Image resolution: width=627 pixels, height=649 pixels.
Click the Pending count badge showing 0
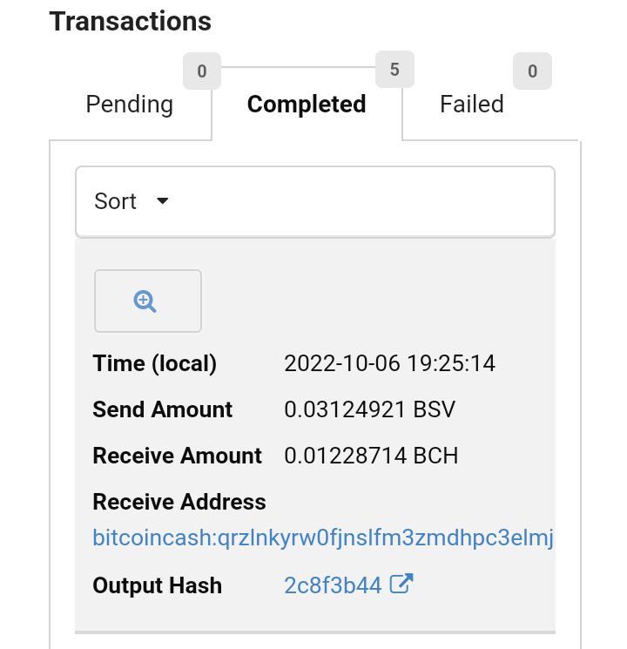tap(202, 71)
